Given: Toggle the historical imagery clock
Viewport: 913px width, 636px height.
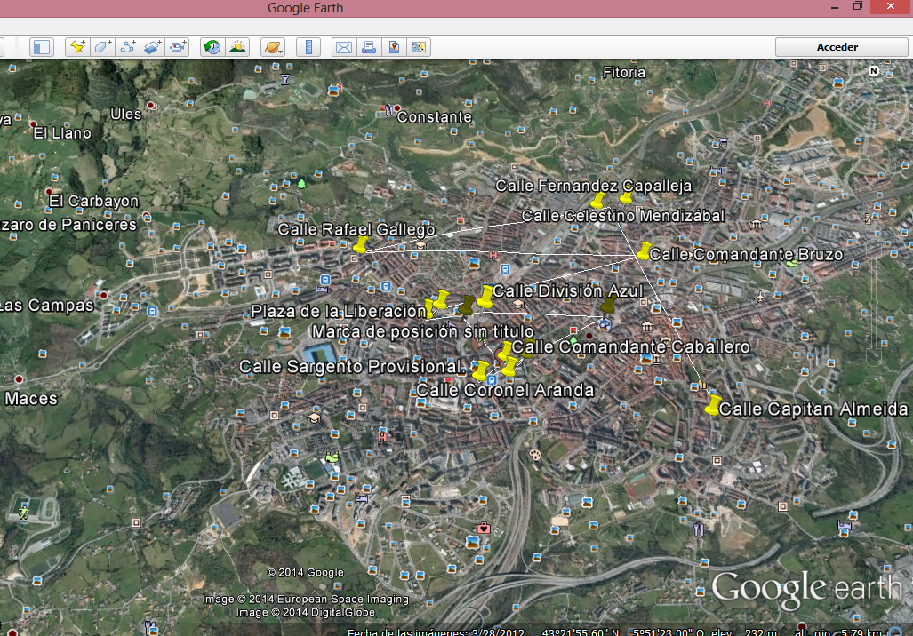Looking at the screenshot, I should tap(212, 47).
